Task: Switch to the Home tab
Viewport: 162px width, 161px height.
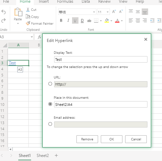Action: (25, 2)
